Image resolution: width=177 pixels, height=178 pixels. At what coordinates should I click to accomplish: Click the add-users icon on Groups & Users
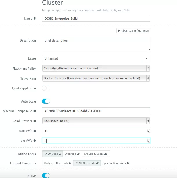pyautogui.click(x=106, y=154)
